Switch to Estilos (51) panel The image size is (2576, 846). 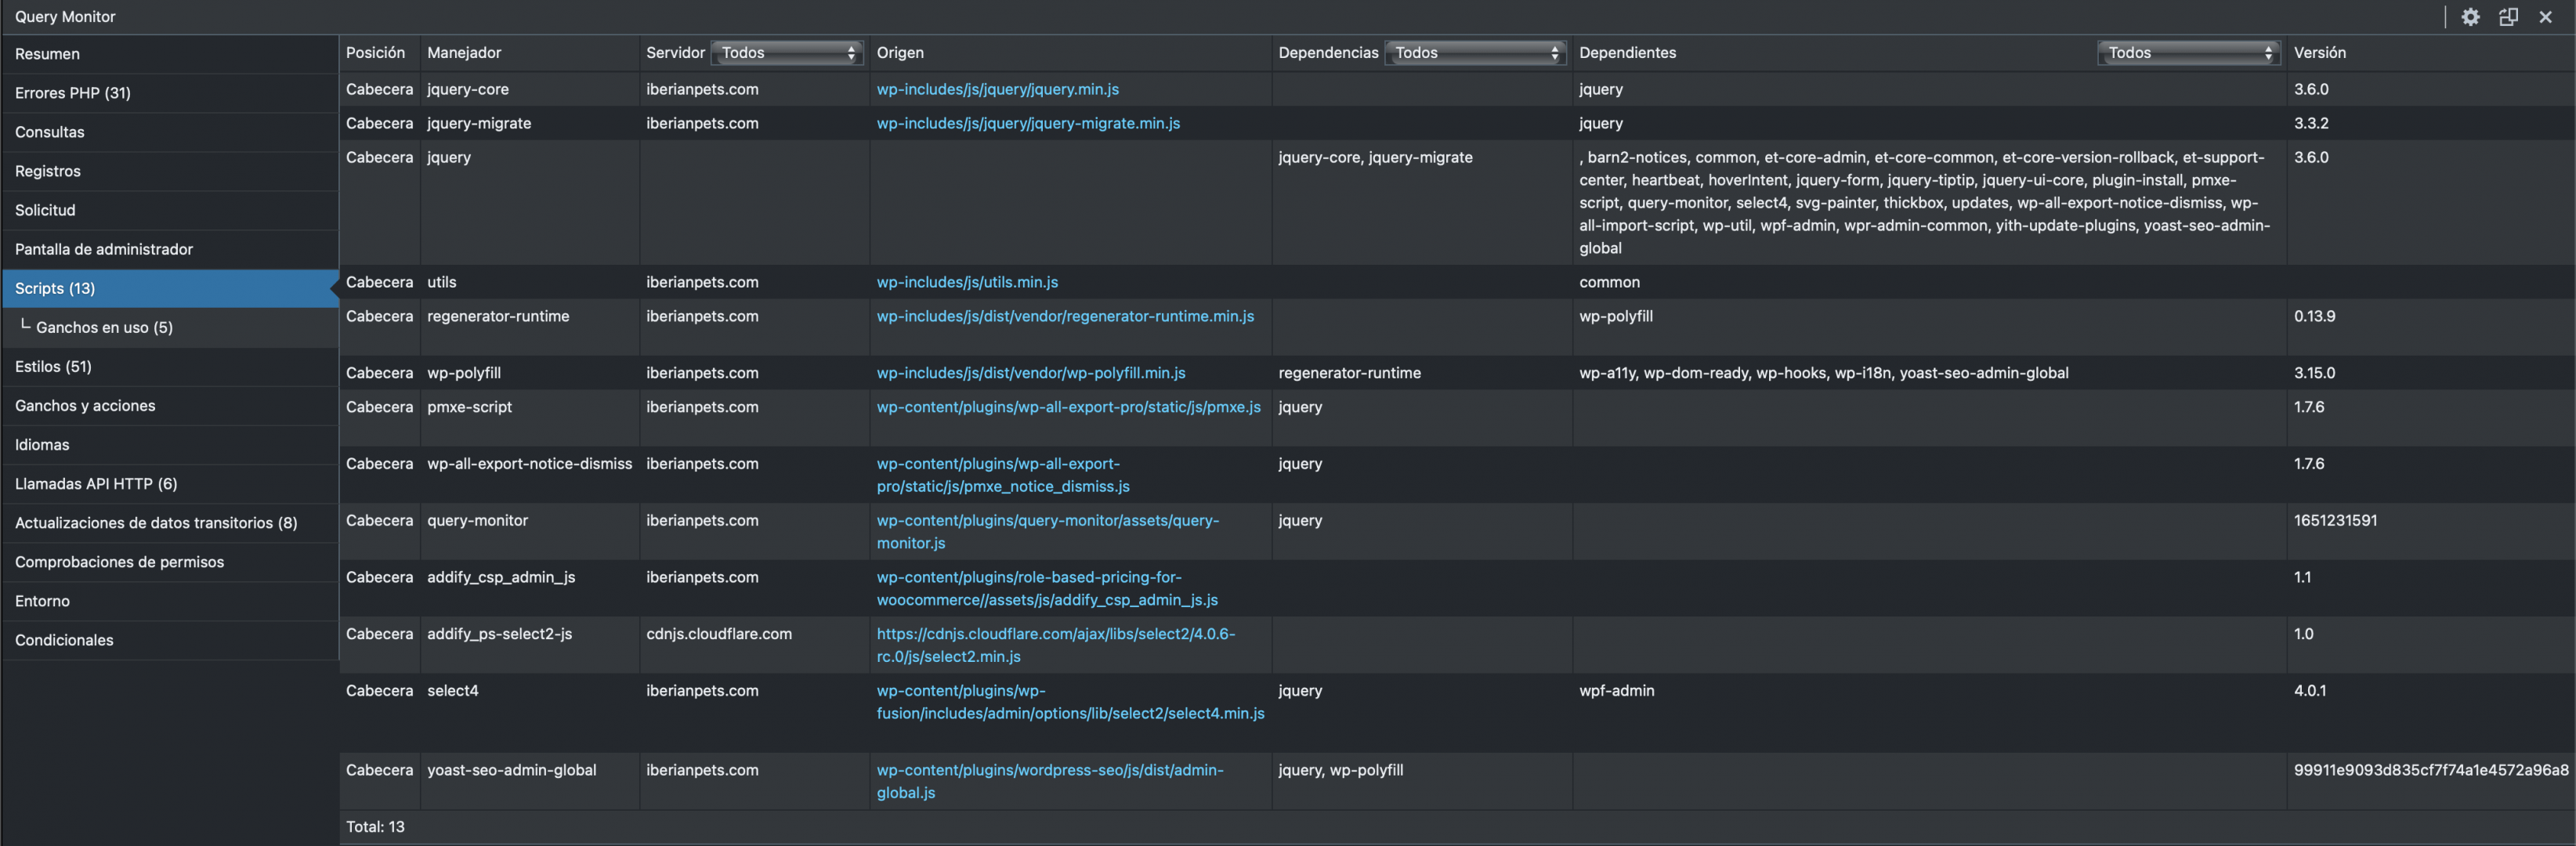pyautogui.click(x=170, y=366)
